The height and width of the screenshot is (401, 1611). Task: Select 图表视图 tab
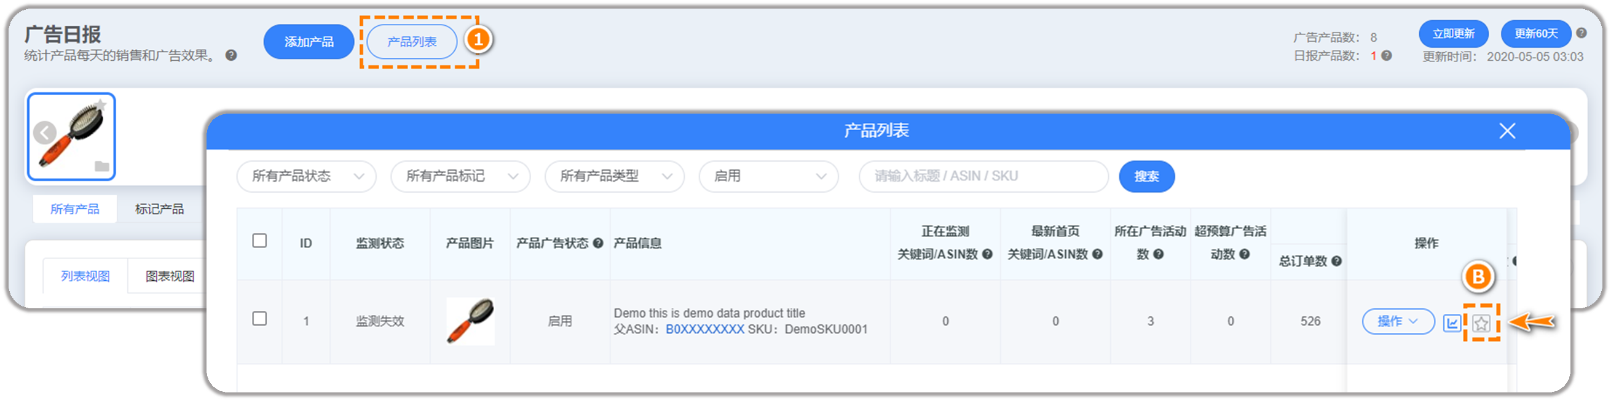pyautogui.click(x=170, y=276)
